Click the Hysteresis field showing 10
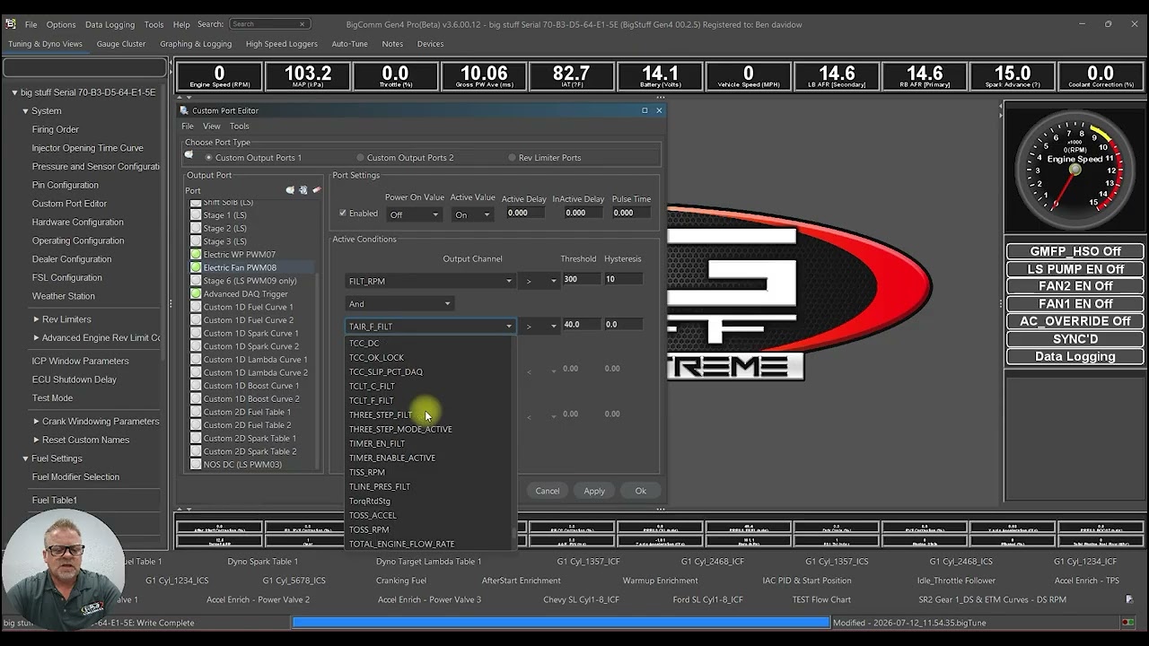The width and height of the screenshot is (1149, 646). tap(623, 279)
